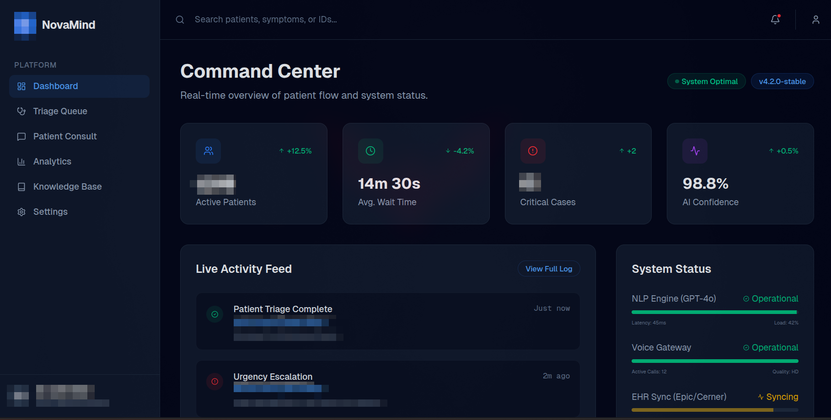Click the Urgency Escalation warning icon
The image size is (831, 420).
[x=215, y=382]
